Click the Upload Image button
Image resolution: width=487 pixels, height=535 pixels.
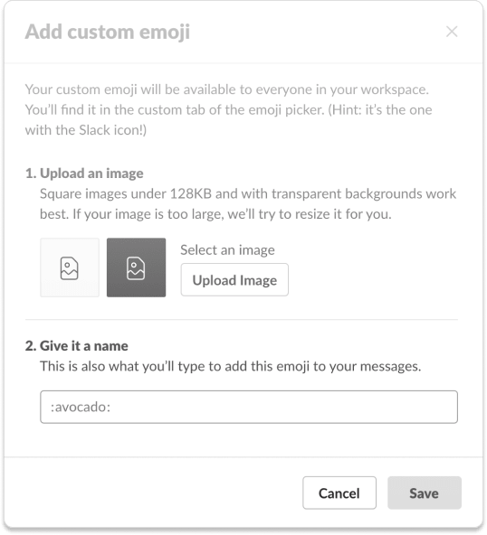tap(234, 280)
